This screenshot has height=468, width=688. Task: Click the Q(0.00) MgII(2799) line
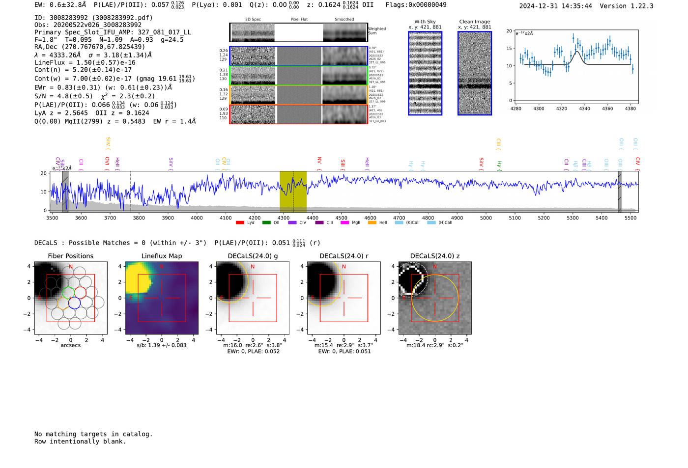115,121
